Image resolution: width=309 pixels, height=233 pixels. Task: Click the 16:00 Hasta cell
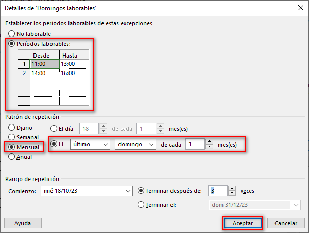pyautogui.click(x=74, y=74)
